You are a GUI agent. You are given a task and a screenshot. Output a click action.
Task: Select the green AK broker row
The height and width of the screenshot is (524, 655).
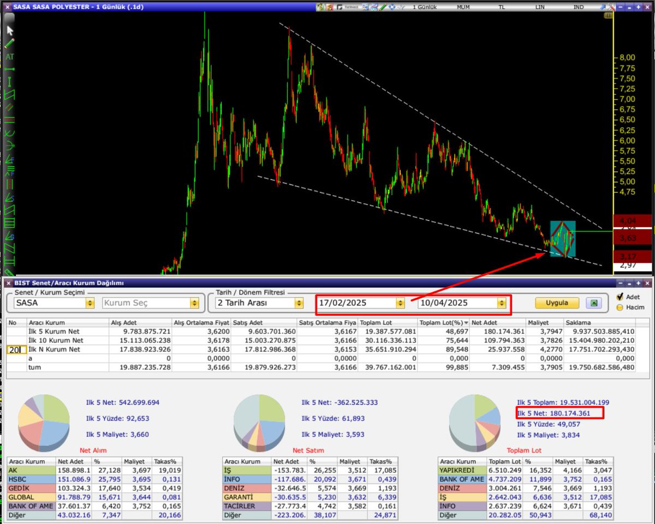click(x=95, y=470)
